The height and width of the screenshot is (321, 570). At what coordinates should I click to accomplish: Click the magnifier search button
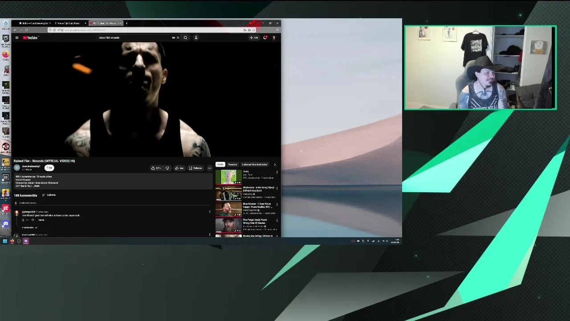tap(185, 37)
